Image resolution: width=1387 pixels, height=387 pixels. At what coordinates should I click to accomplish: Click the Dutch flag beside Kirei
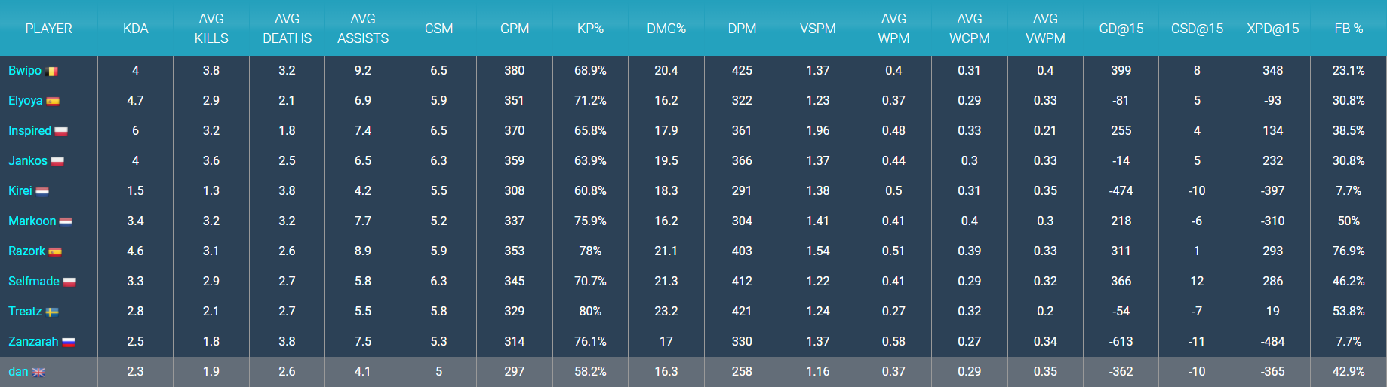tap(42, 192)
